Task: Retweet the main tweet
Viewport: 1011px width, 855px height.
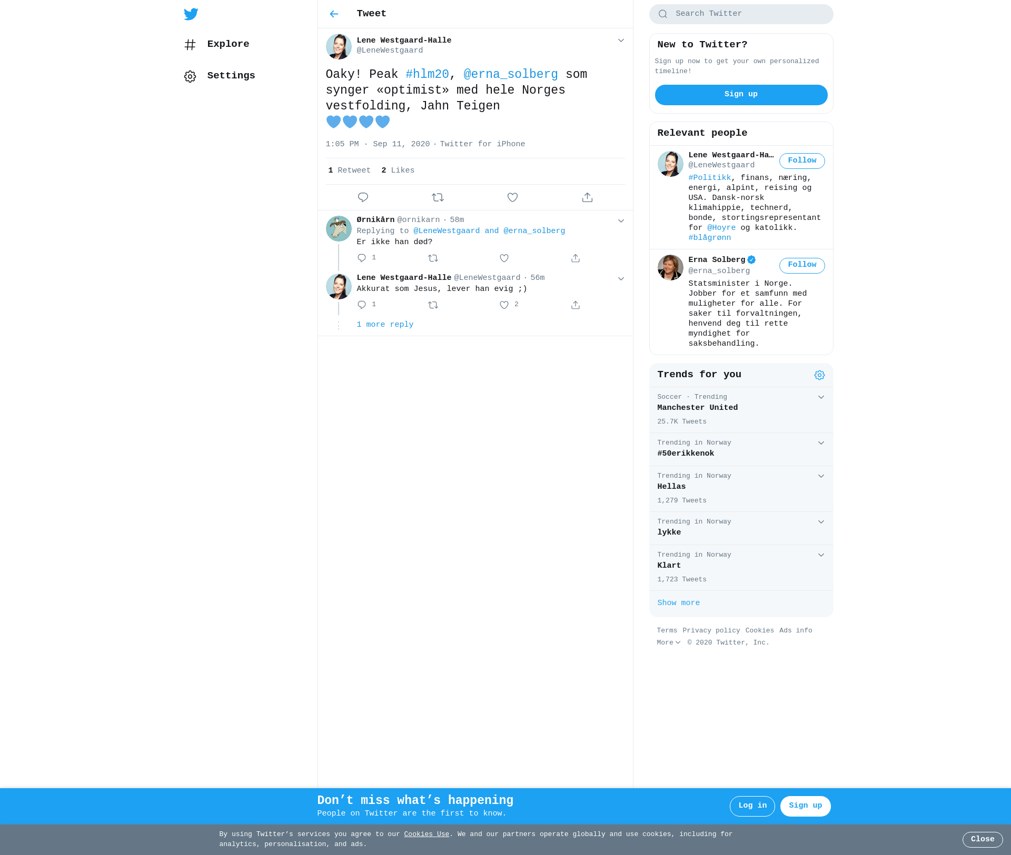Action: point(438,197)
